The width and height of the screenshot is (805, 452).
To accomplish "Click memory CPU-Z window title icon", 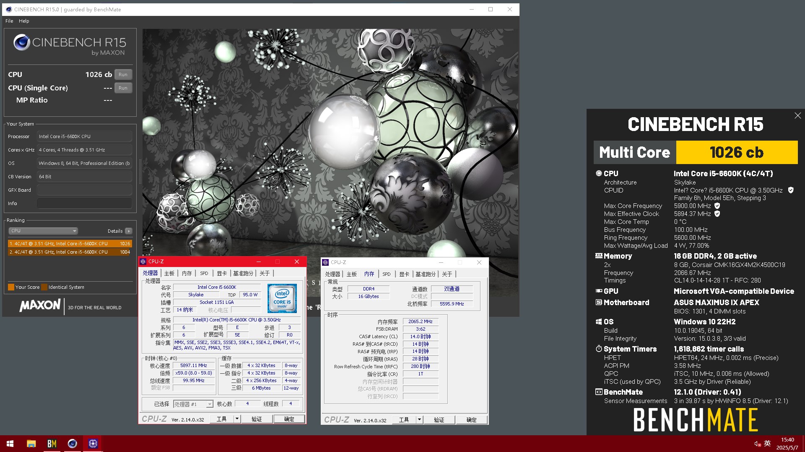I will click(x=325, y=262).
